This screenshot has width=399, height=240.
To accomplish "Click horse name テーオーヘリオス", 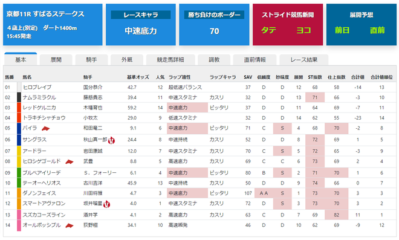I will (x=42, y=183).
